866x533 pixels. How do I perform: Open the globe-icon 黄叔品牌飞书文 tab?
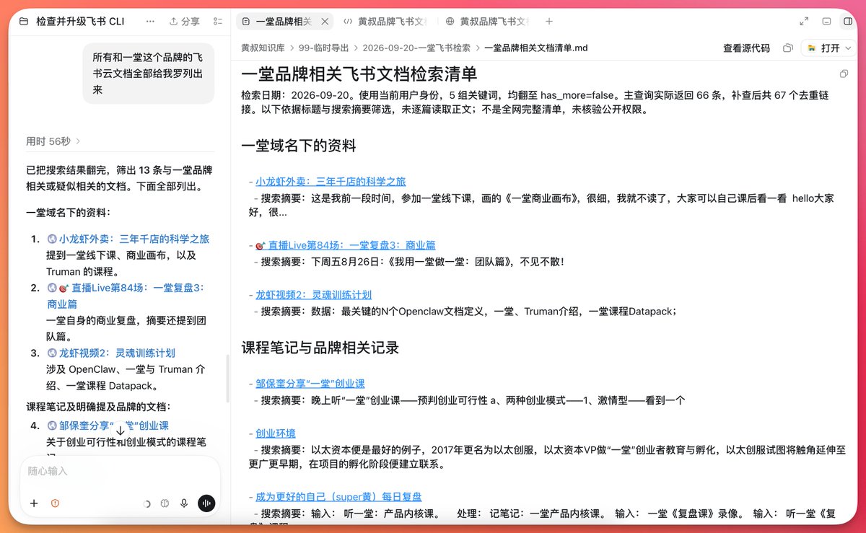click(487, 22)
